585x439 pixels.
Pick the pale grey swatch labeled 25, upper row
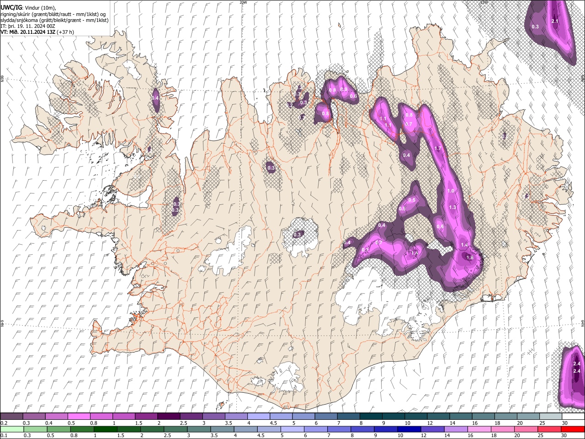pos(550,417)
